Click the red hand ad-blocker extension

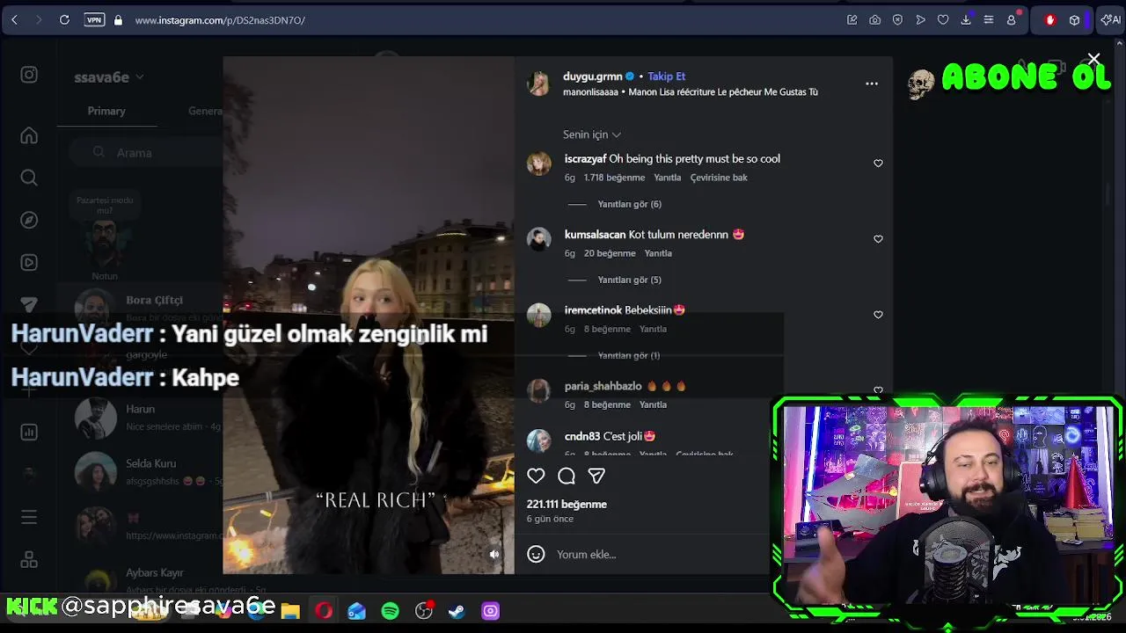pyautogui.click(x=1049, y=19)
